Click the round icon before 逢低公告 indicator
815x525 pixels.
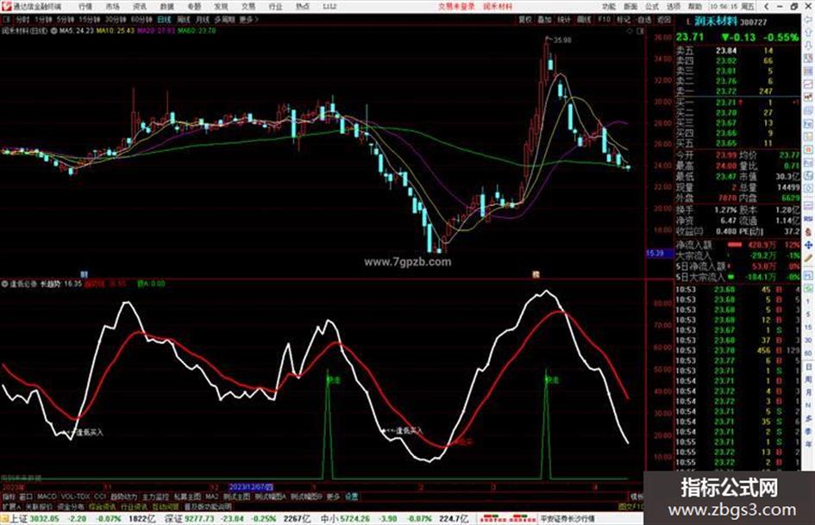tap(4, 284)
